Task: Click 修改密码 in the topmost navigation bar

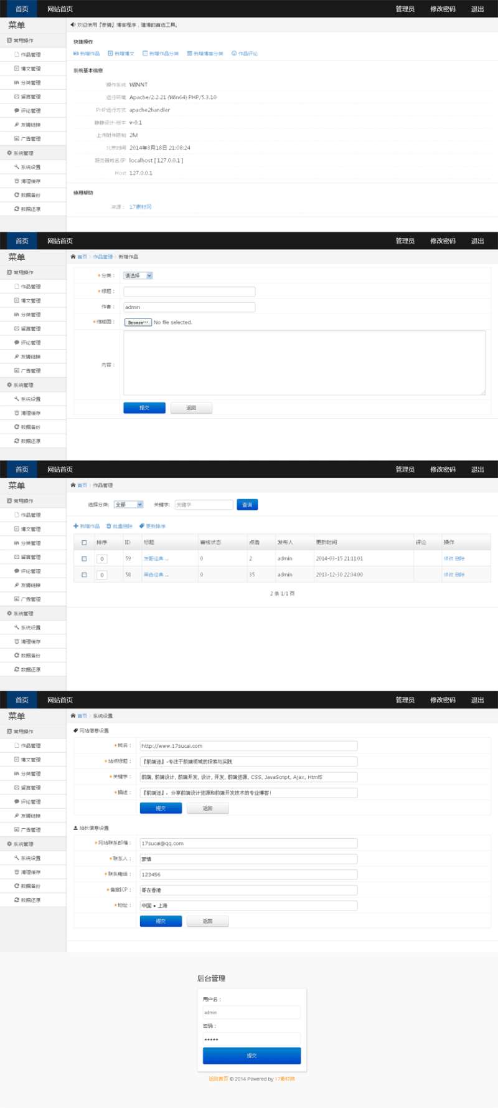Action: (443, 9)
